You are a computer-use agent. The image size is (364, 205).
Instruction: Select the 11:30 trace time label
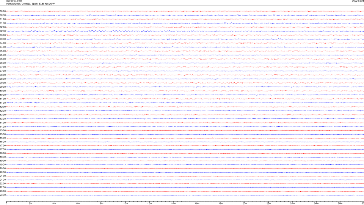[3, 103]
